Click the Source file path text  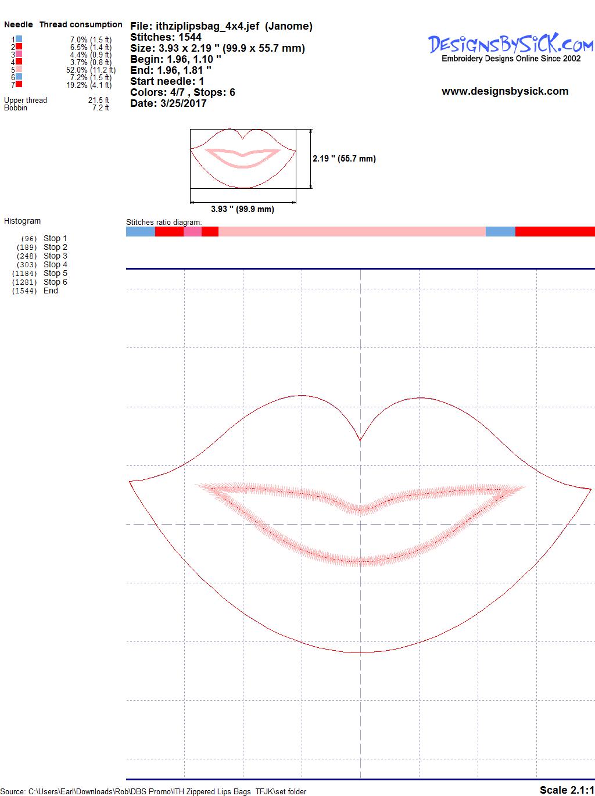pos(154,791)
